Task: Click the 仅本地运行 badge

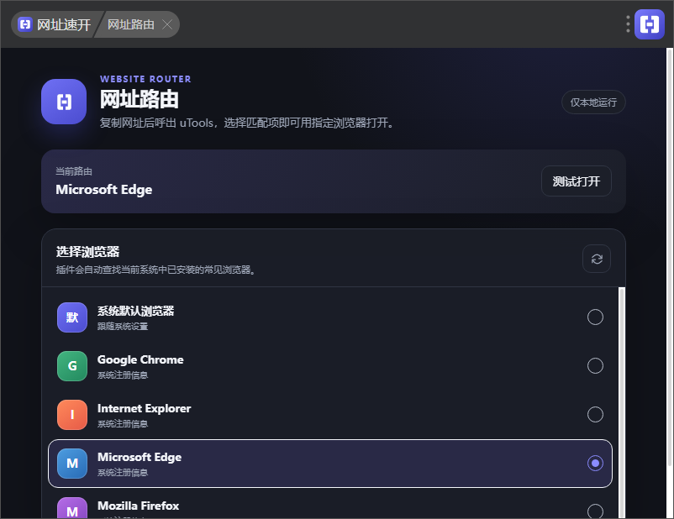Action: [593, 102]
